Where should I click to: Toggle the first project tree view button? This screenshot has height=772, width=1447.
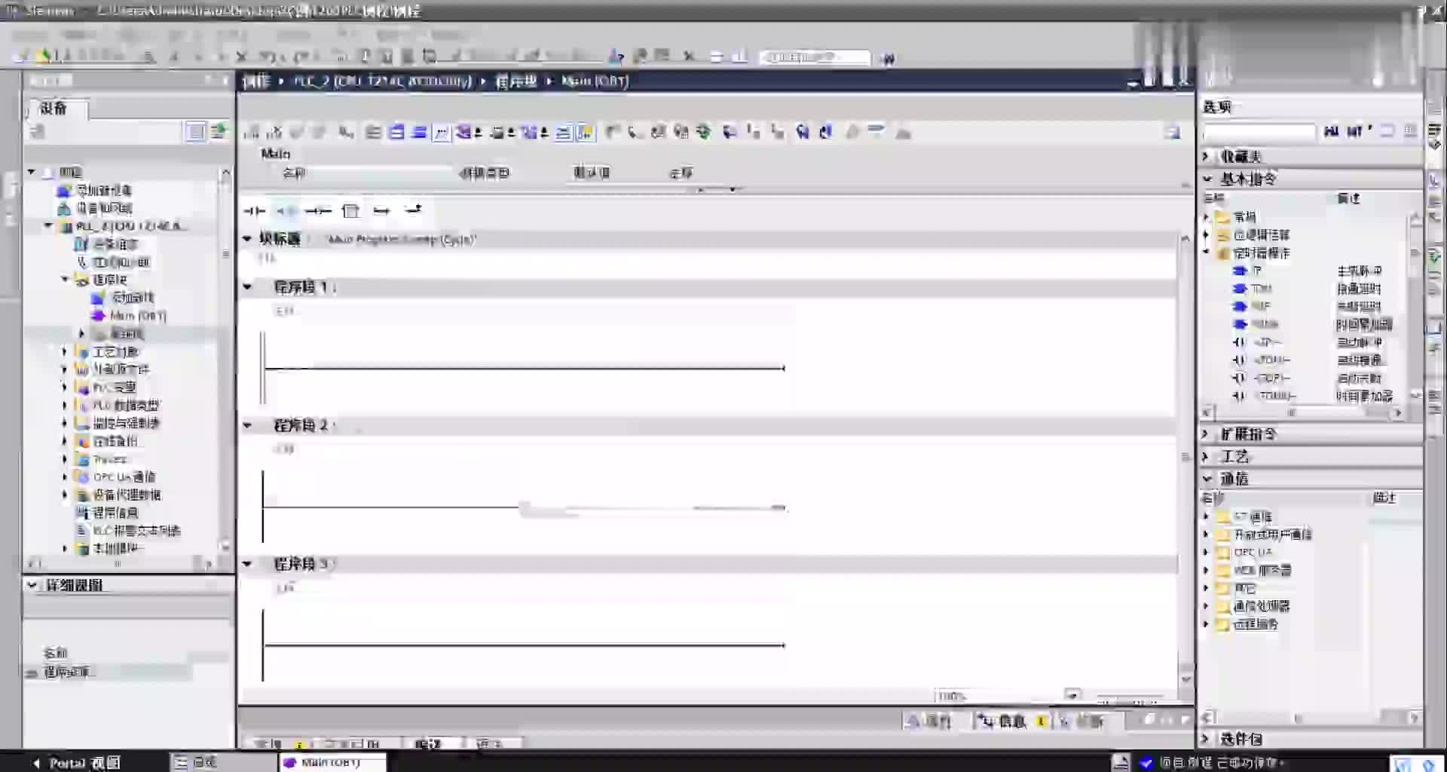[x=196, y=132]
